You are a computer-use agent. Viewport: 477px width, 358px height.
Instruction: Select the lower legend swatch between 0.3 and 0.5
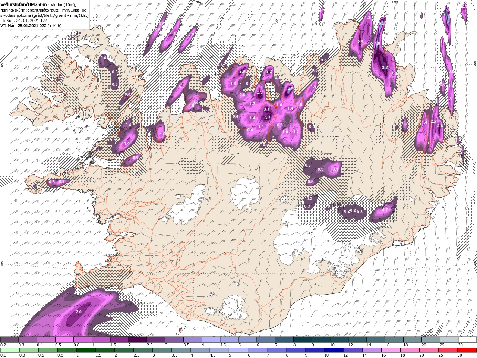pos(29,350)
